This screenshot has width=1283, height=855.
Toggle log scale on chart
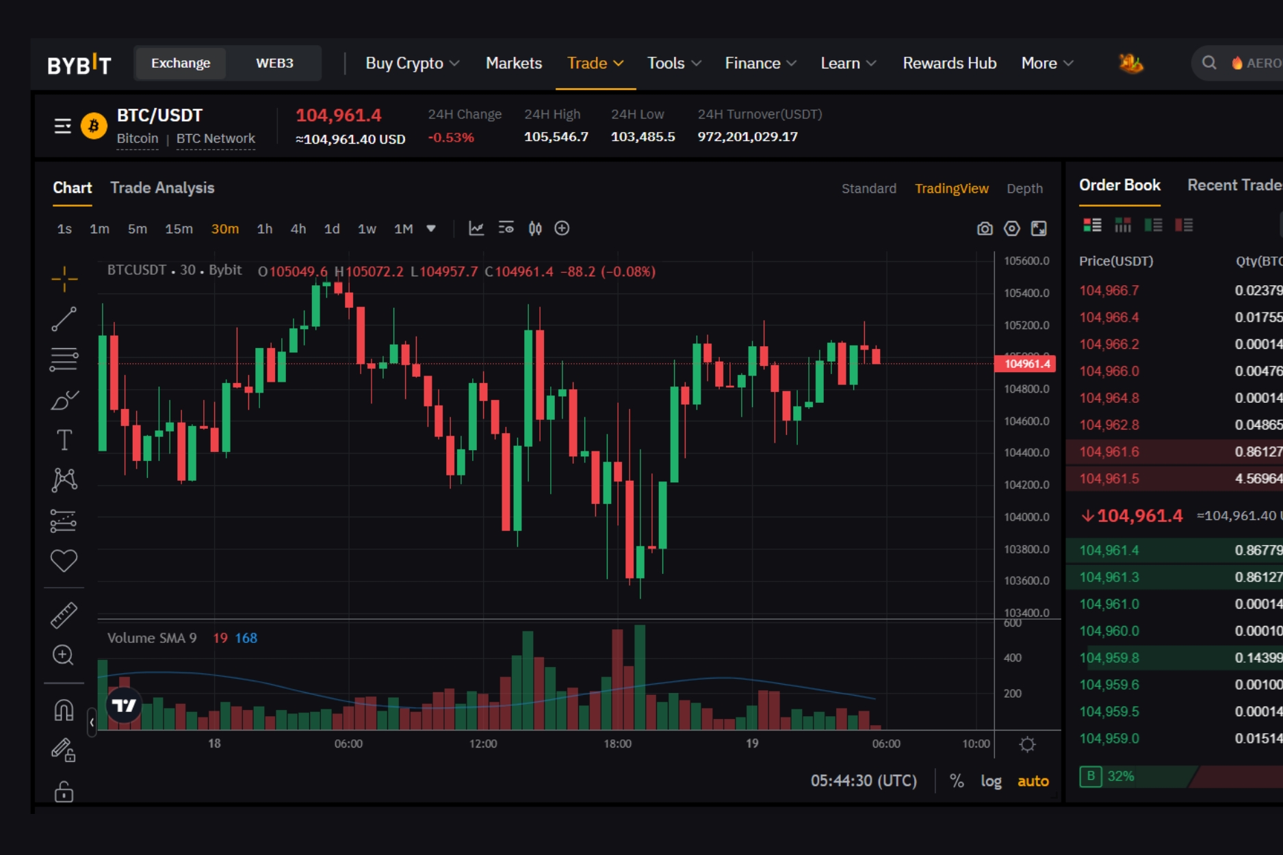tap(991, 781)
